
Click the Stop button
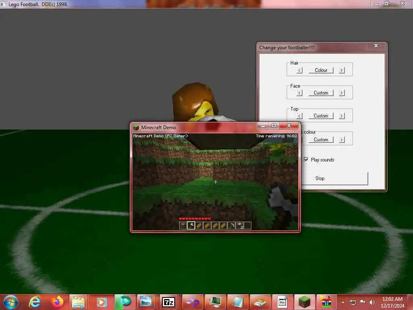(x=334, y=178)
